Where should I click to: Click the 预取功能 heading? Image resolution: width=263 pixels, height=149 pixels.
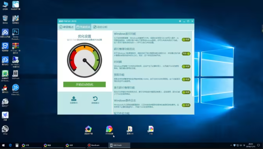pyautogui.click(x=119, y=75)
